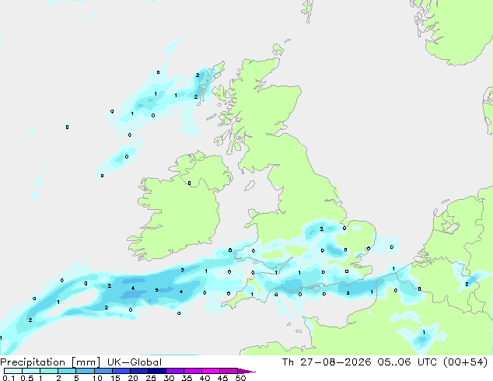
Task: Click the '1' value over central France
Action: 424,332
